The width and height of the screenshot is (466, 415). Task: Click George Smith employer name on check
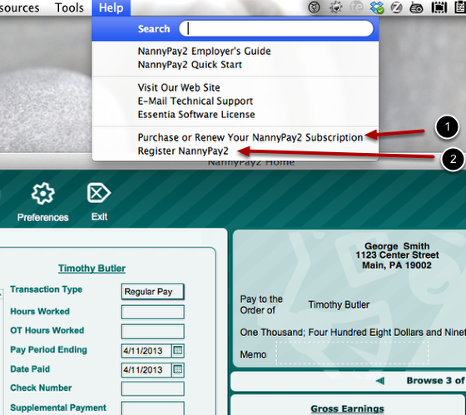397,246
